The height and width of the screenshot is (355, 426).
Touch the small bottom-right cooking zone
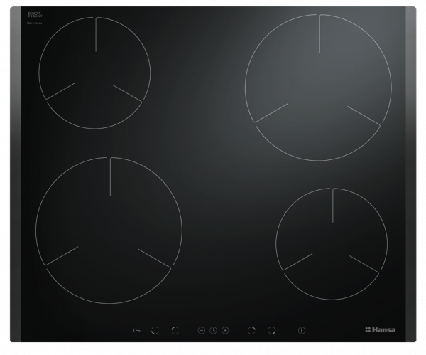click(332, 242)
